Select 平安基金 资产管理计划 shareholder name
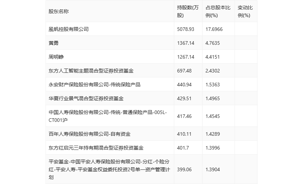This screenshot has height=184, width=303. [109, 169]
